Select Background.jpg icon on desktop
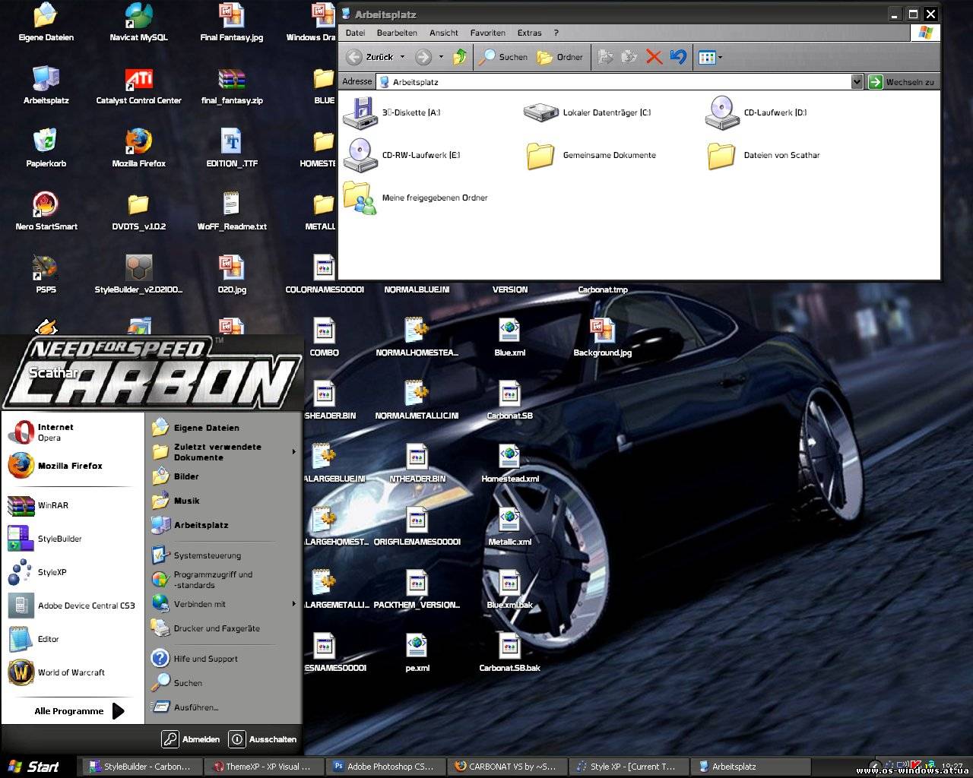This screenshot has width=973, height=778. [602, 337]
